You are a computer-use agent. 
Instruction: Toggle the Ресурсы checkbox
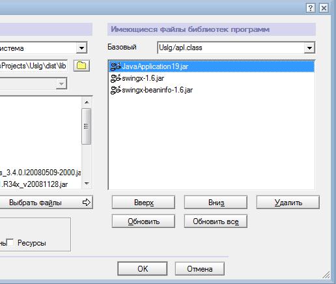[x=10, y=242]
